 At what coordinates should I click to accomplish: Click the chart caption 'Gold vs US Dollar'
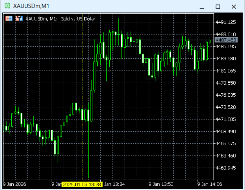78,19
